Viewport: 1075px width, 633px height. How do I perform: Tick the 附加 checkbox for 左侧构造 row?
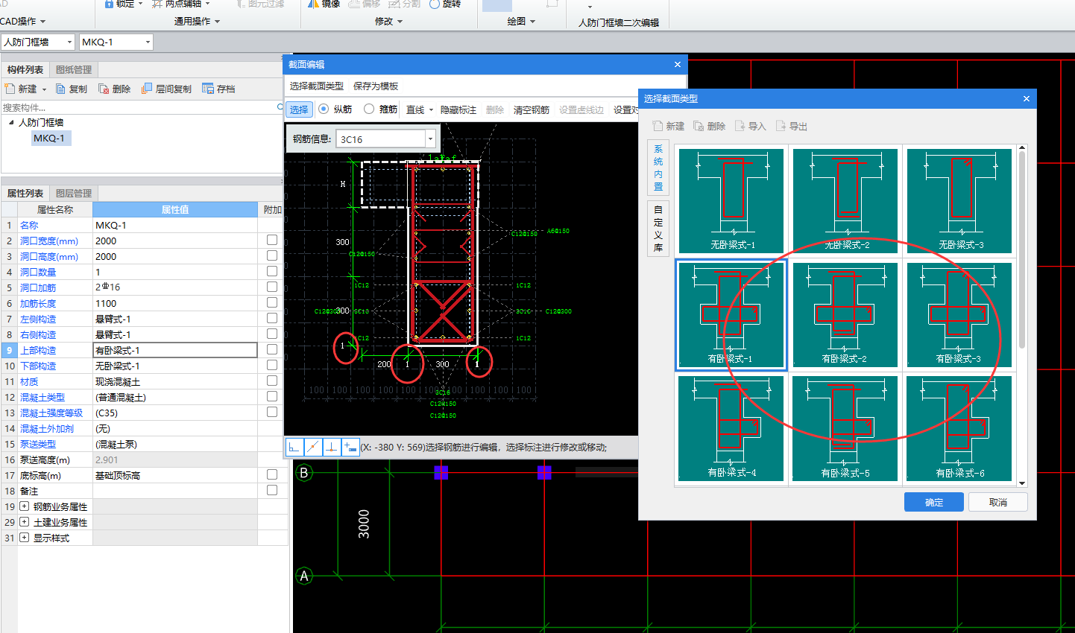(x=272, y=318)
